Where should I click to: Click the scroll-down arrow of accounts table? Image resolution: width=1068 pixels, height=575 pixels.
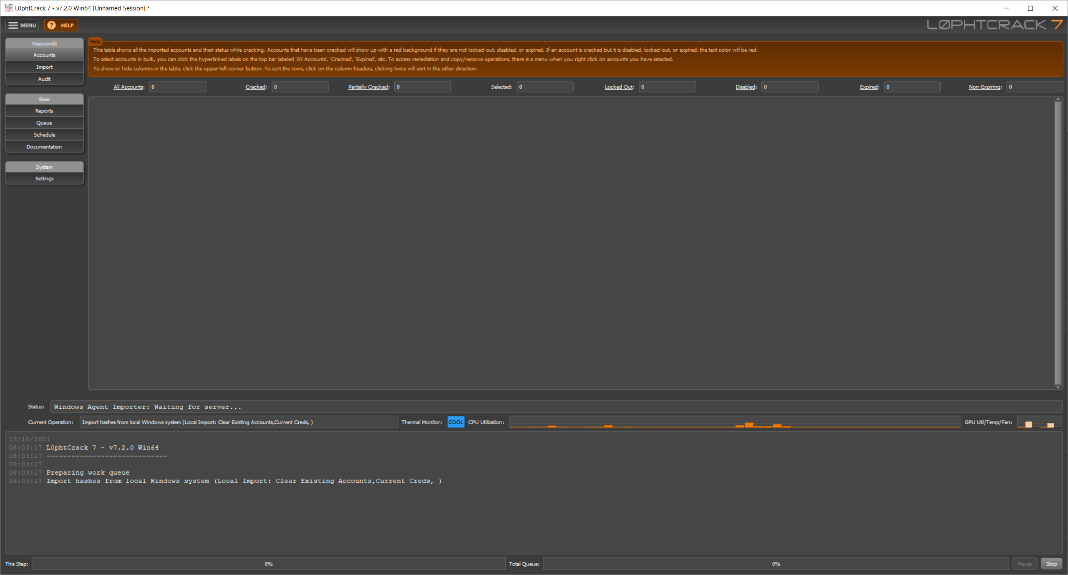point(1058,387)
